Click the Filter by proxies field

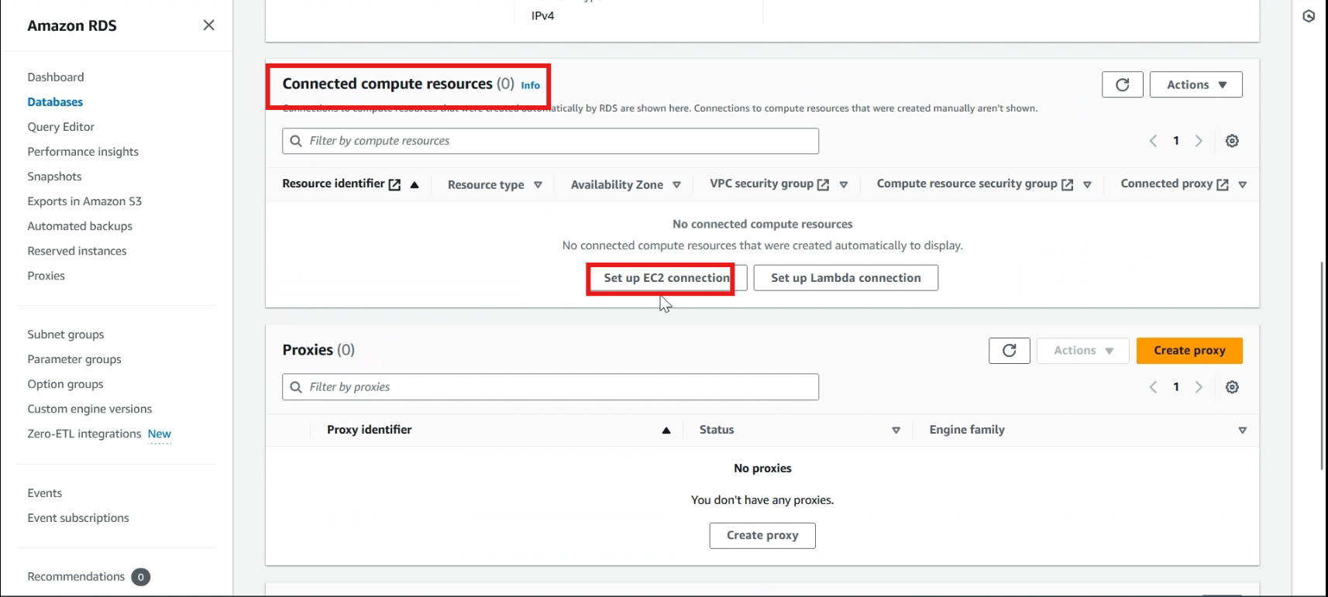point(550,387)
